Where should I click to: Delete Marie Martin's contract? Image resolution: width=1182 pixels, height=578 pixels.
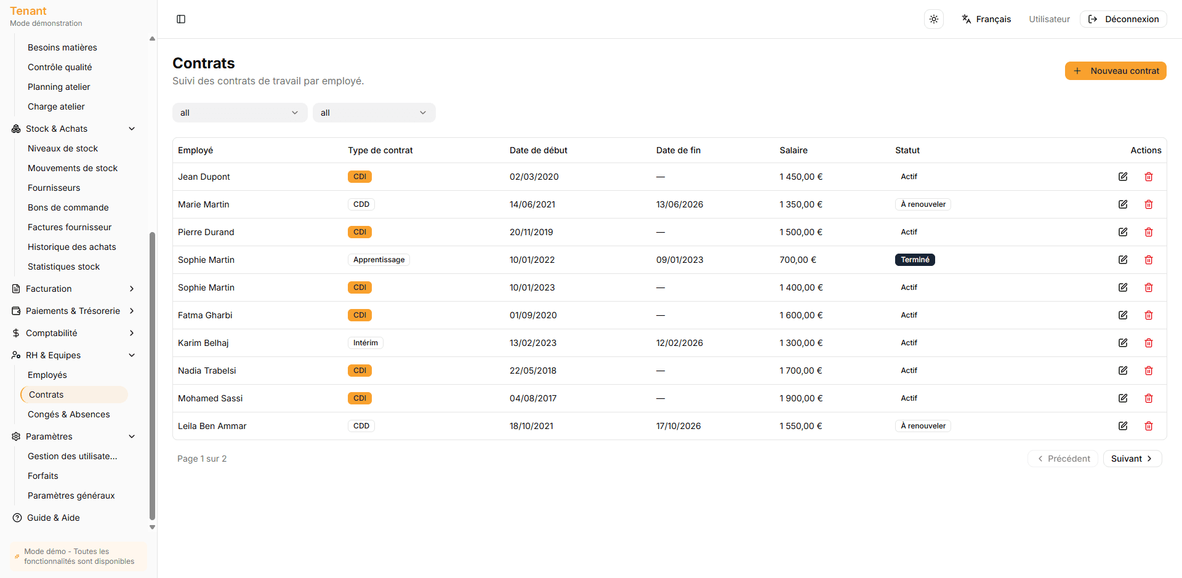(1149, 204)
